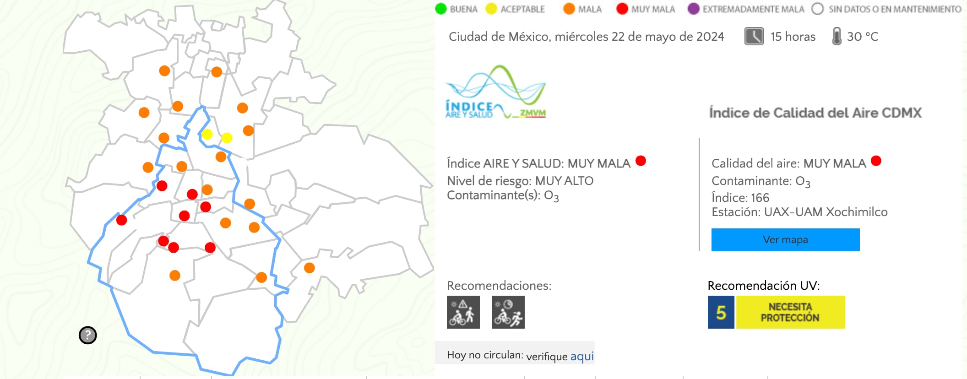Click 'SIN DATOS O EN MANTENIMIENTO' legend label
967x379 pixels.
(x=895, y=9)
